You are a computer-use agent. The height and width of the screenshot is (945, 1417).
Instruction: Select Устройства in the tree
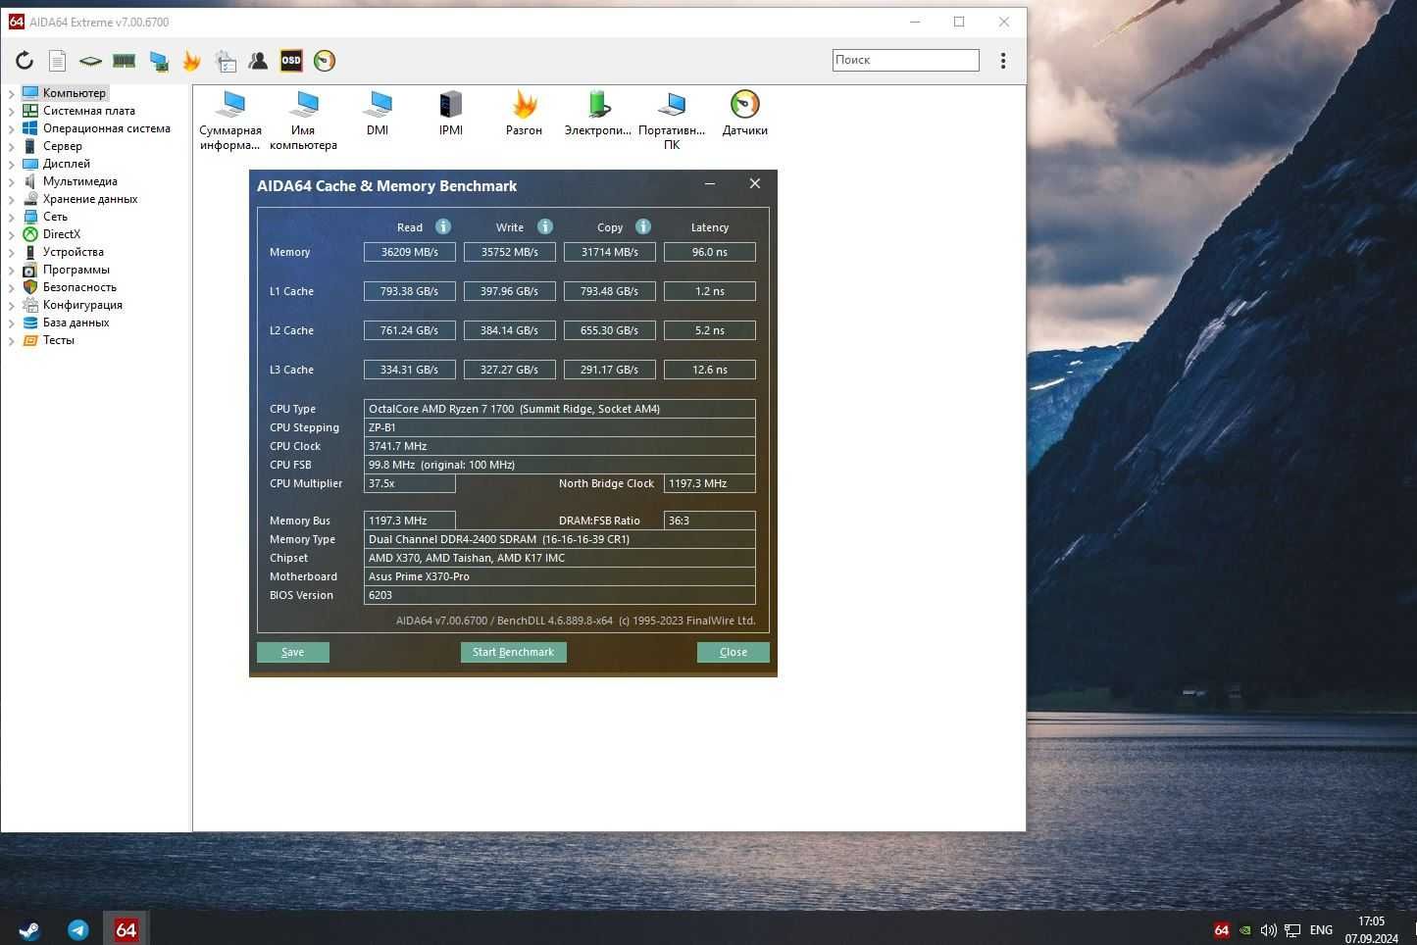(73, 252)
